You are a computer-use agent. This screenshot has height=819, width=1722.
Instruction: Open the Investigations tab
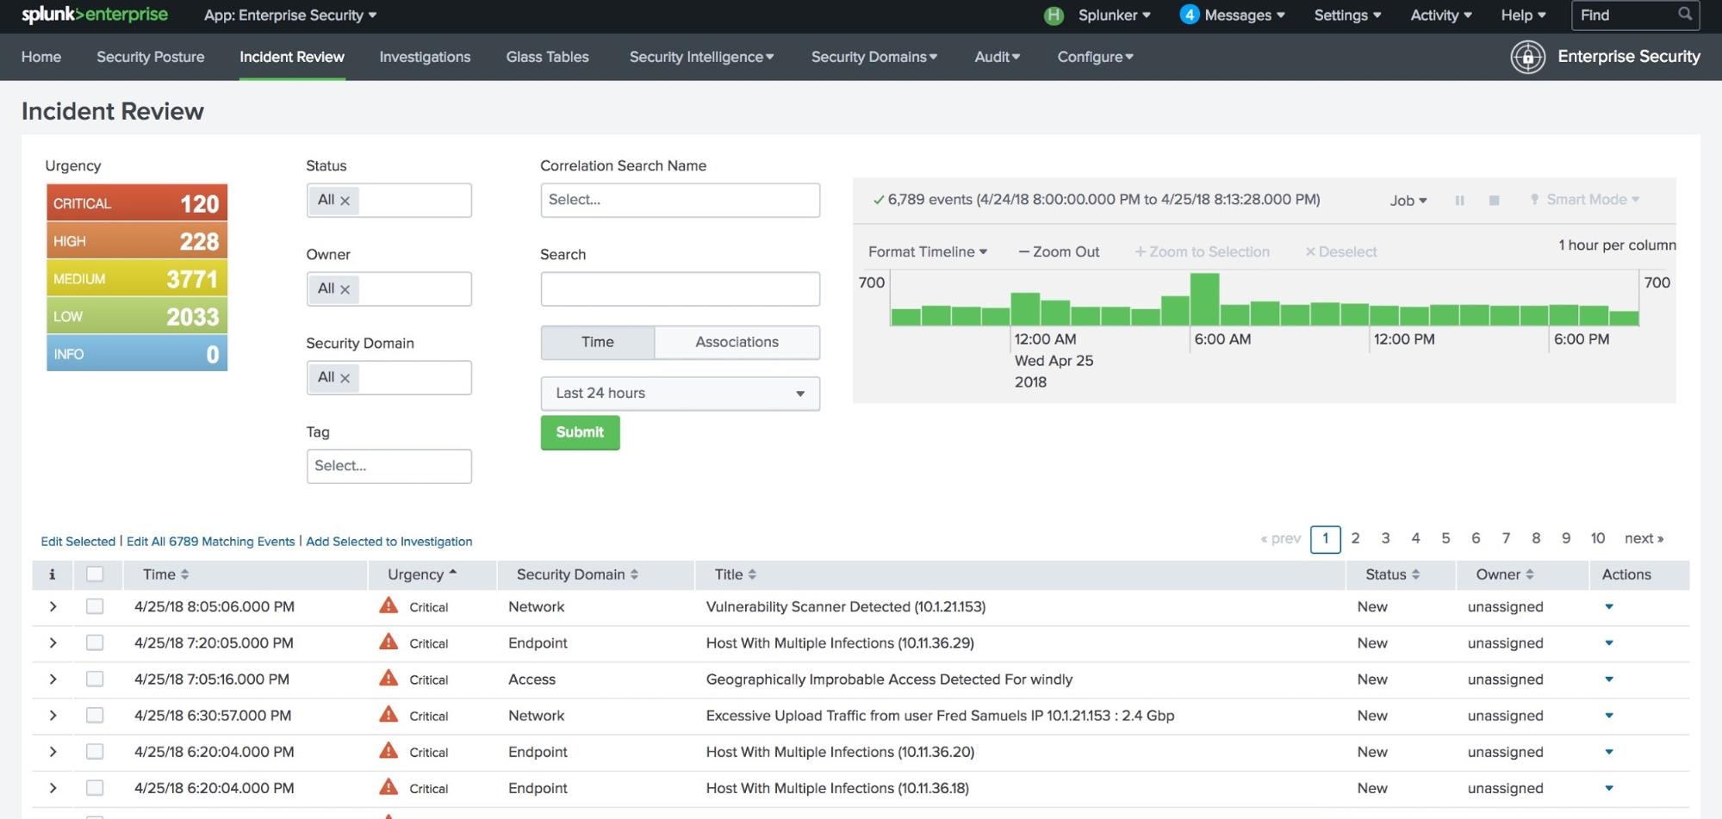click(x=425, y=57)
